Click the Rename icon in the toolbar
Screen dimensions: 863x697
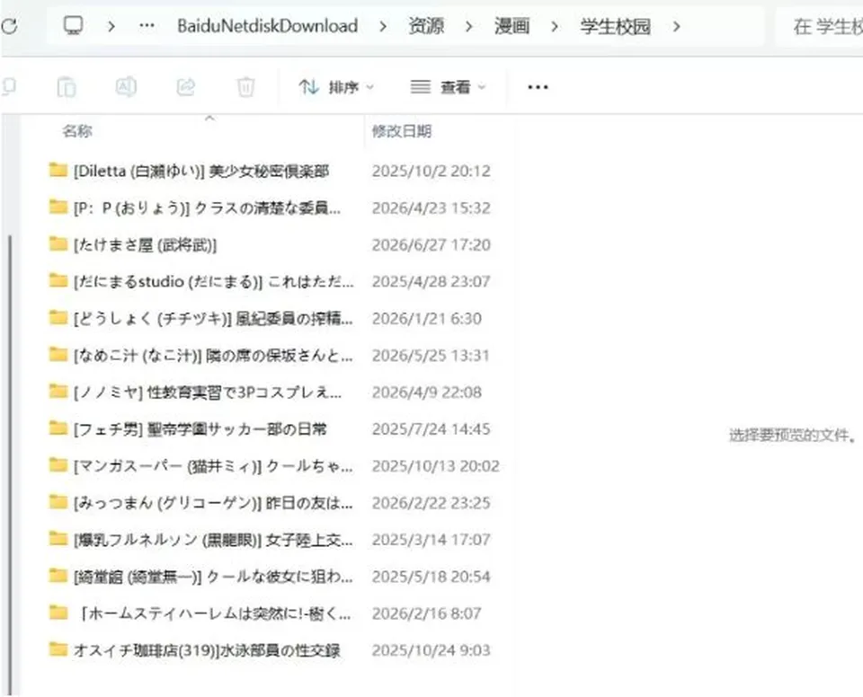[126, 87]
